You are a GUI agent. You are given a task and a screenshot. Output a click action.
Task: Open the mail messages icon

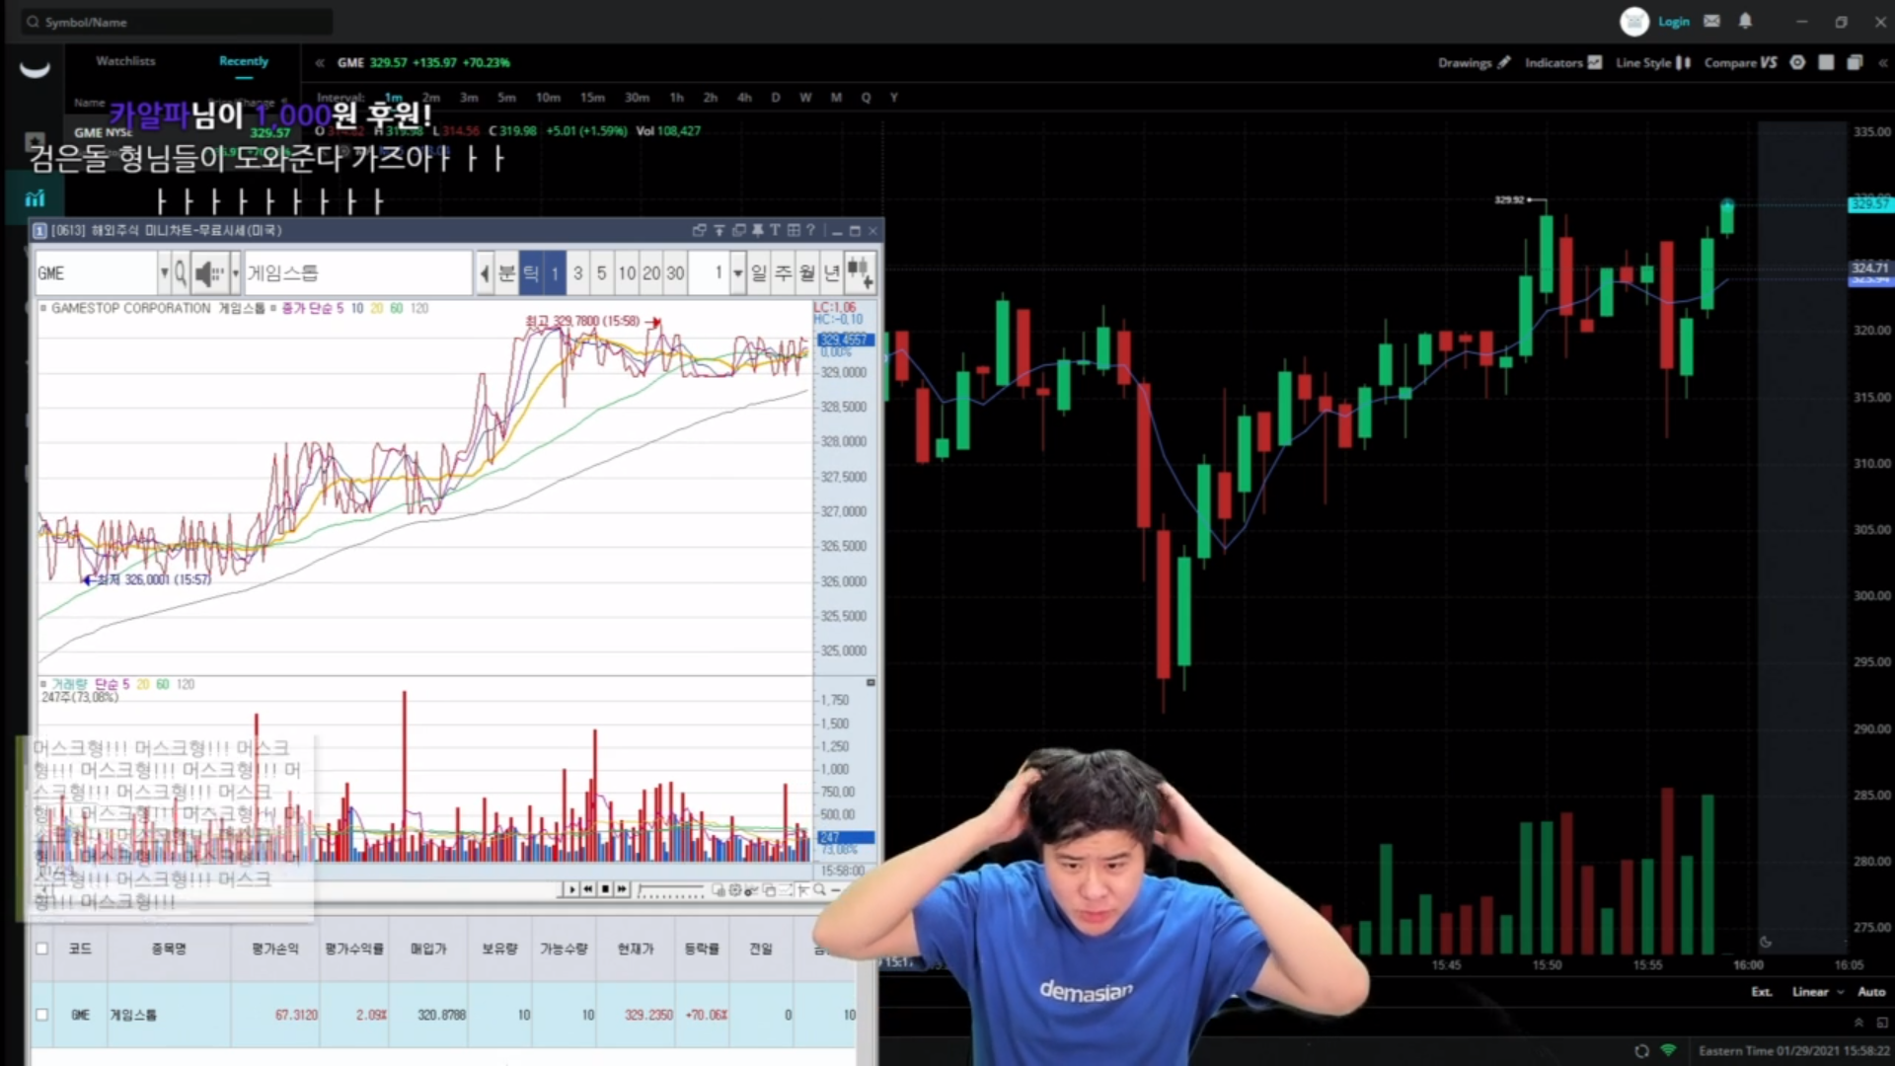pos(1711,21)
